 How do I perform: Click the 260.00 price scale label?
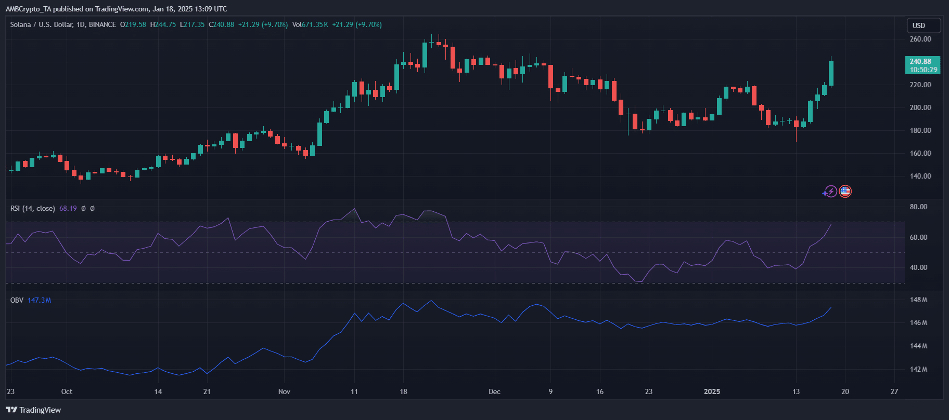click(x=920, y=39)
